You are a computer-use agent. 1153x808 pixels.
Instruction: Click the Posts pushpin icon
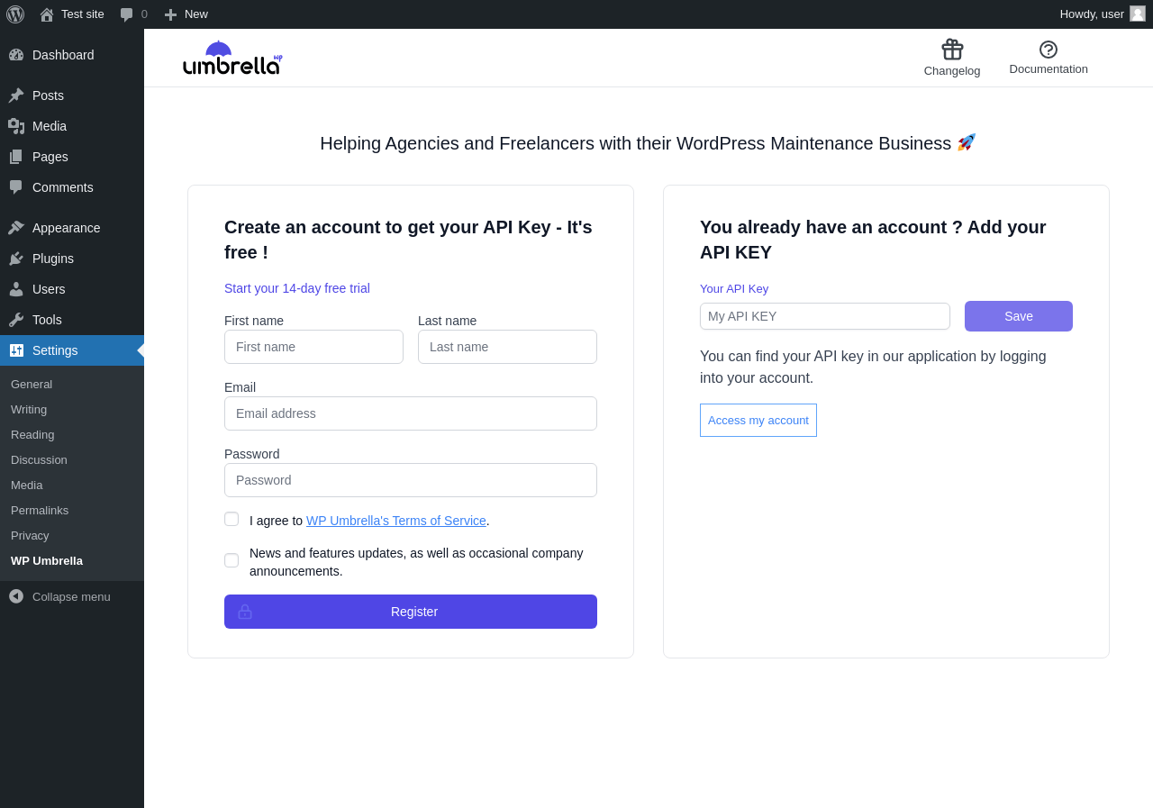pyautogui.click(x=16, y=95)
